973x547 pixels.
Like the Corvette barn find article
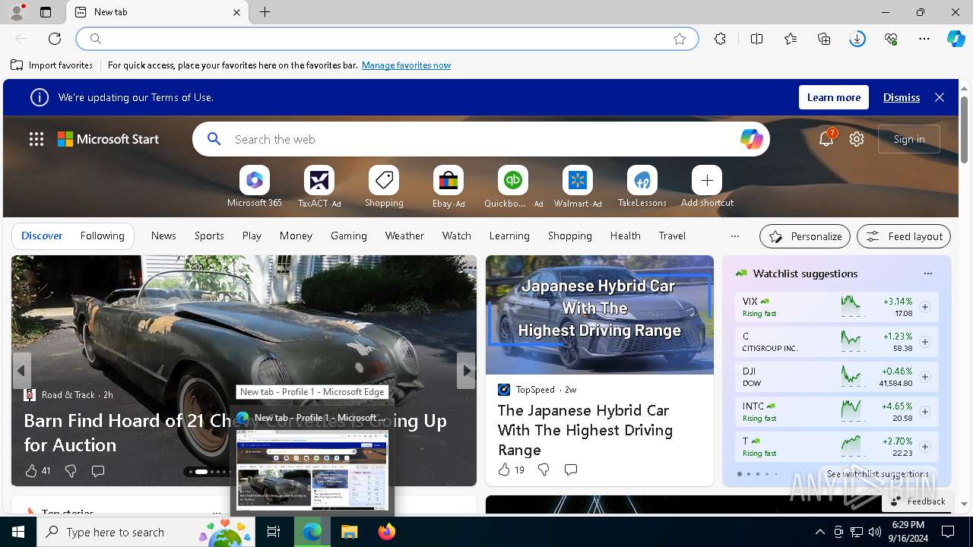click(x=31, y=471)
